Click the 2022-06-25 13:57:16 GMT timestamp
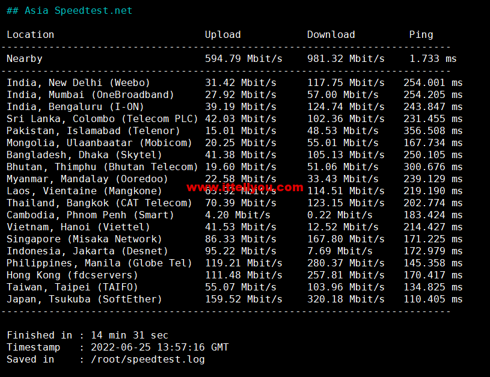 point(159,348)
